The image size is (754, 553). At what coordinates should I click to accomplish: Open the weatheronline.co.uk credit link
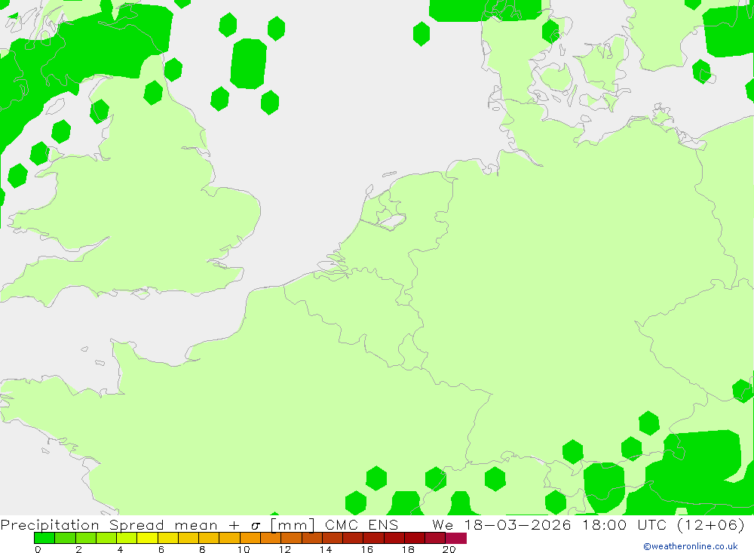pyautogui.click(x=691, y=546)
